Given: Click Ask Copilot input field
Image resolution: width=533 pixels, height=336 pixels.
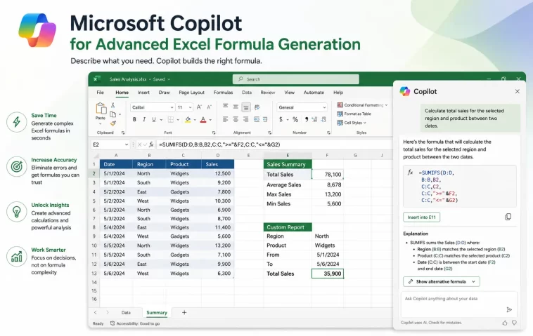Looking at the screenshot, I should 459,304.
